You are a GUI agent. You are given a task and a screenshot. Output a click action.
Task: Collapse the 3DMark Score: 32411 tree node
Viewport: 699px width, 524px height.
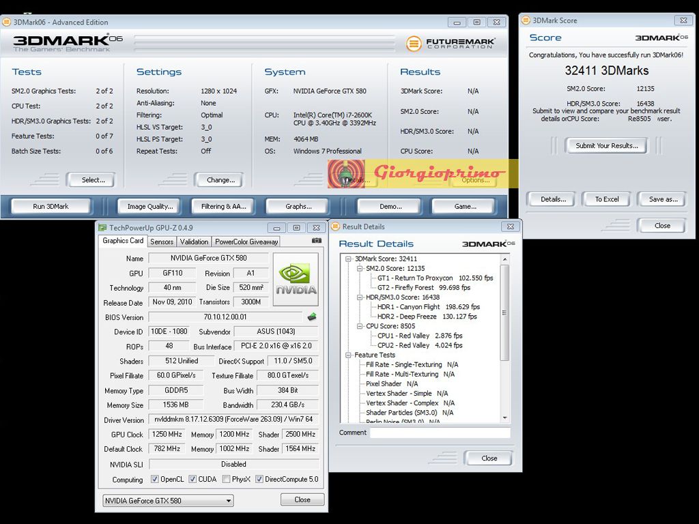click(x=349, y=259)
